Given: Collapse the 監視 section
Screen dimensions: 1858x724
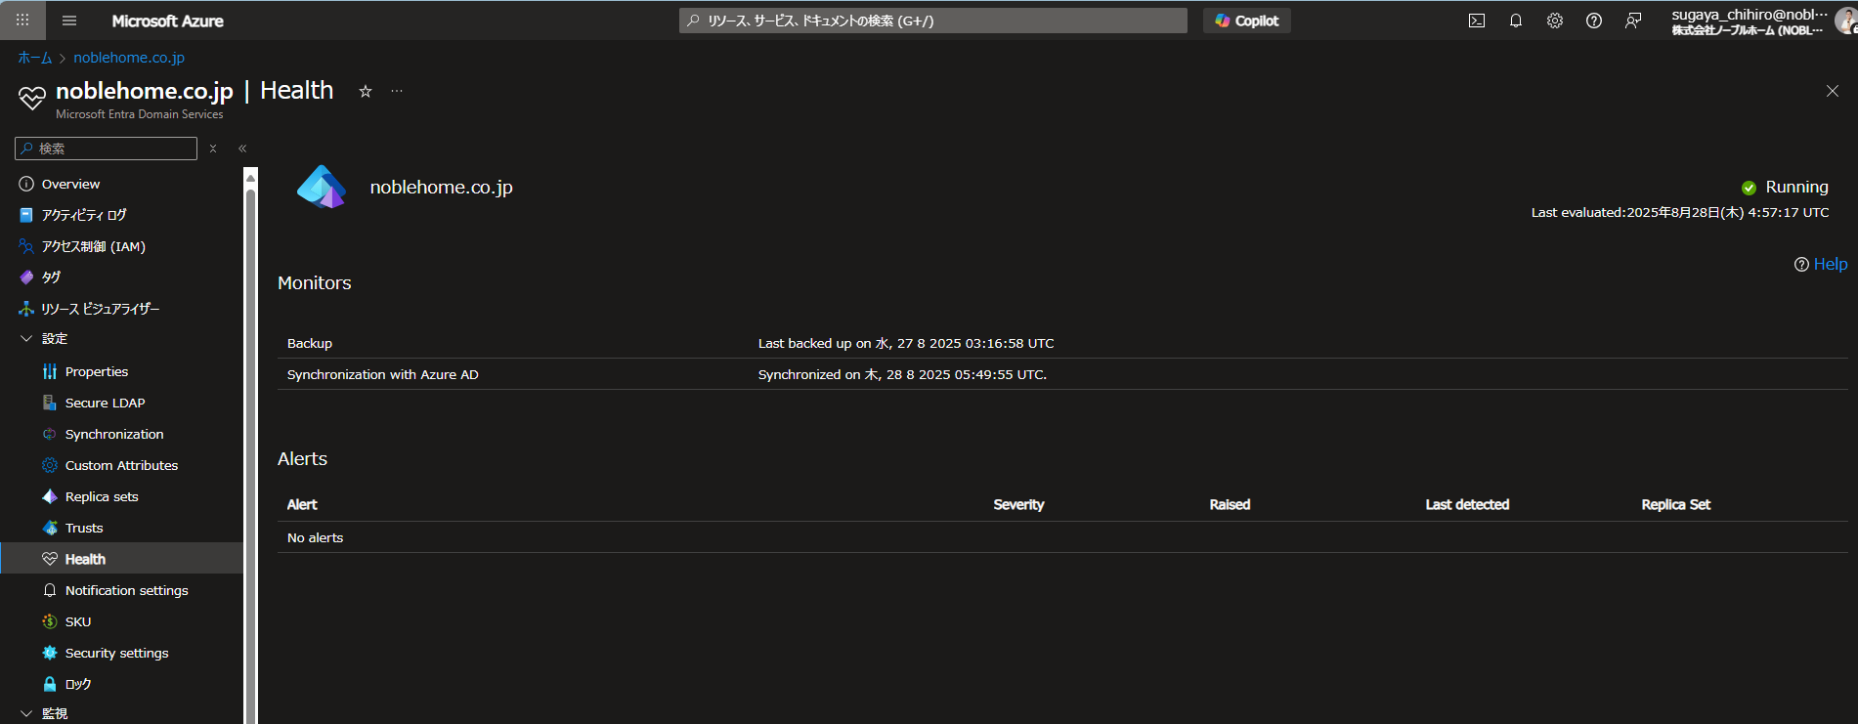Looking at the screenshot, I should click(x=26, y=713).
